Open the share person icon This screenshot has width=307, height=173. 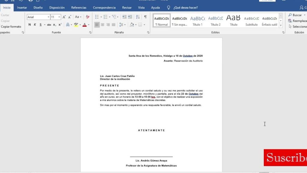click(x=301, y=8)
